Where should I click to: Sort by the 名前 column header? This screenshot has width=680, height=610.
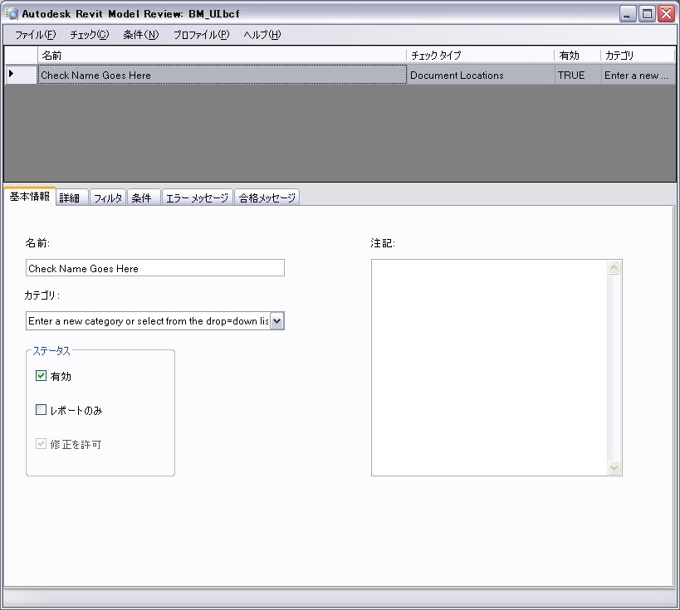[x=222, y=55]
